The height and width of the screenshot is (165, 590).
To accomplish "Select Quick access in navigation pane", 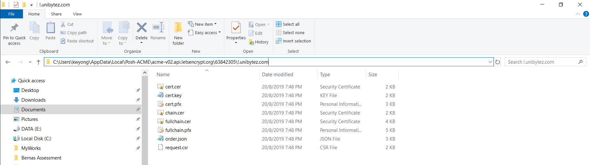I will coord(31,80).
